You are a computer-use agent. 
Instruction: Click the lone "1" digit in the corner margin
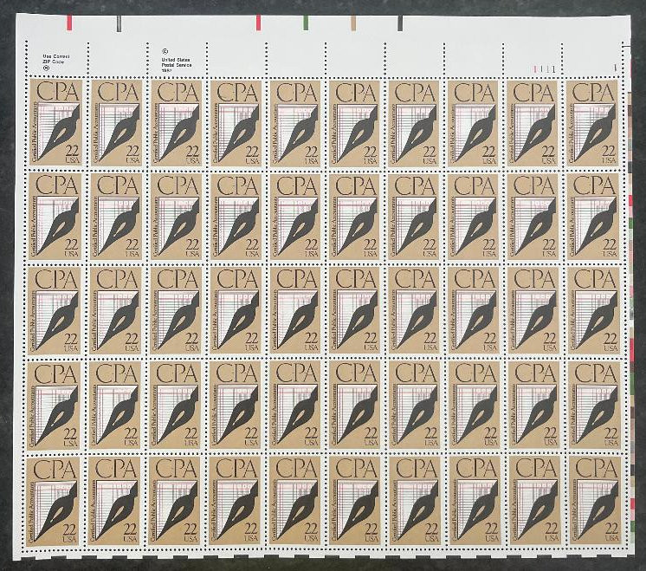click(x=615, y=68)
